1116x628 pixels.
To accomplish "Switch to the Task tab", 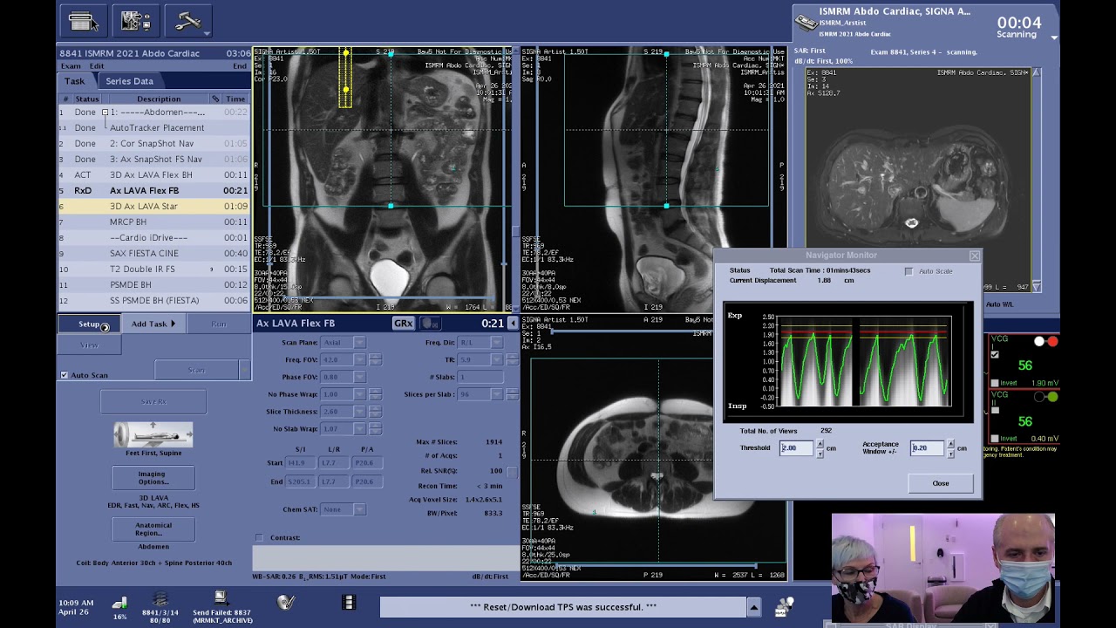I will (x=75, y=81).
